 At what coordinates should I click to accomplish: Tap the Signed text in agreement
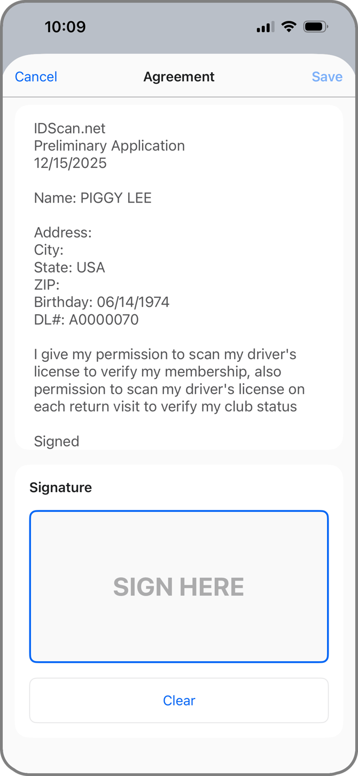pos(56,441)
